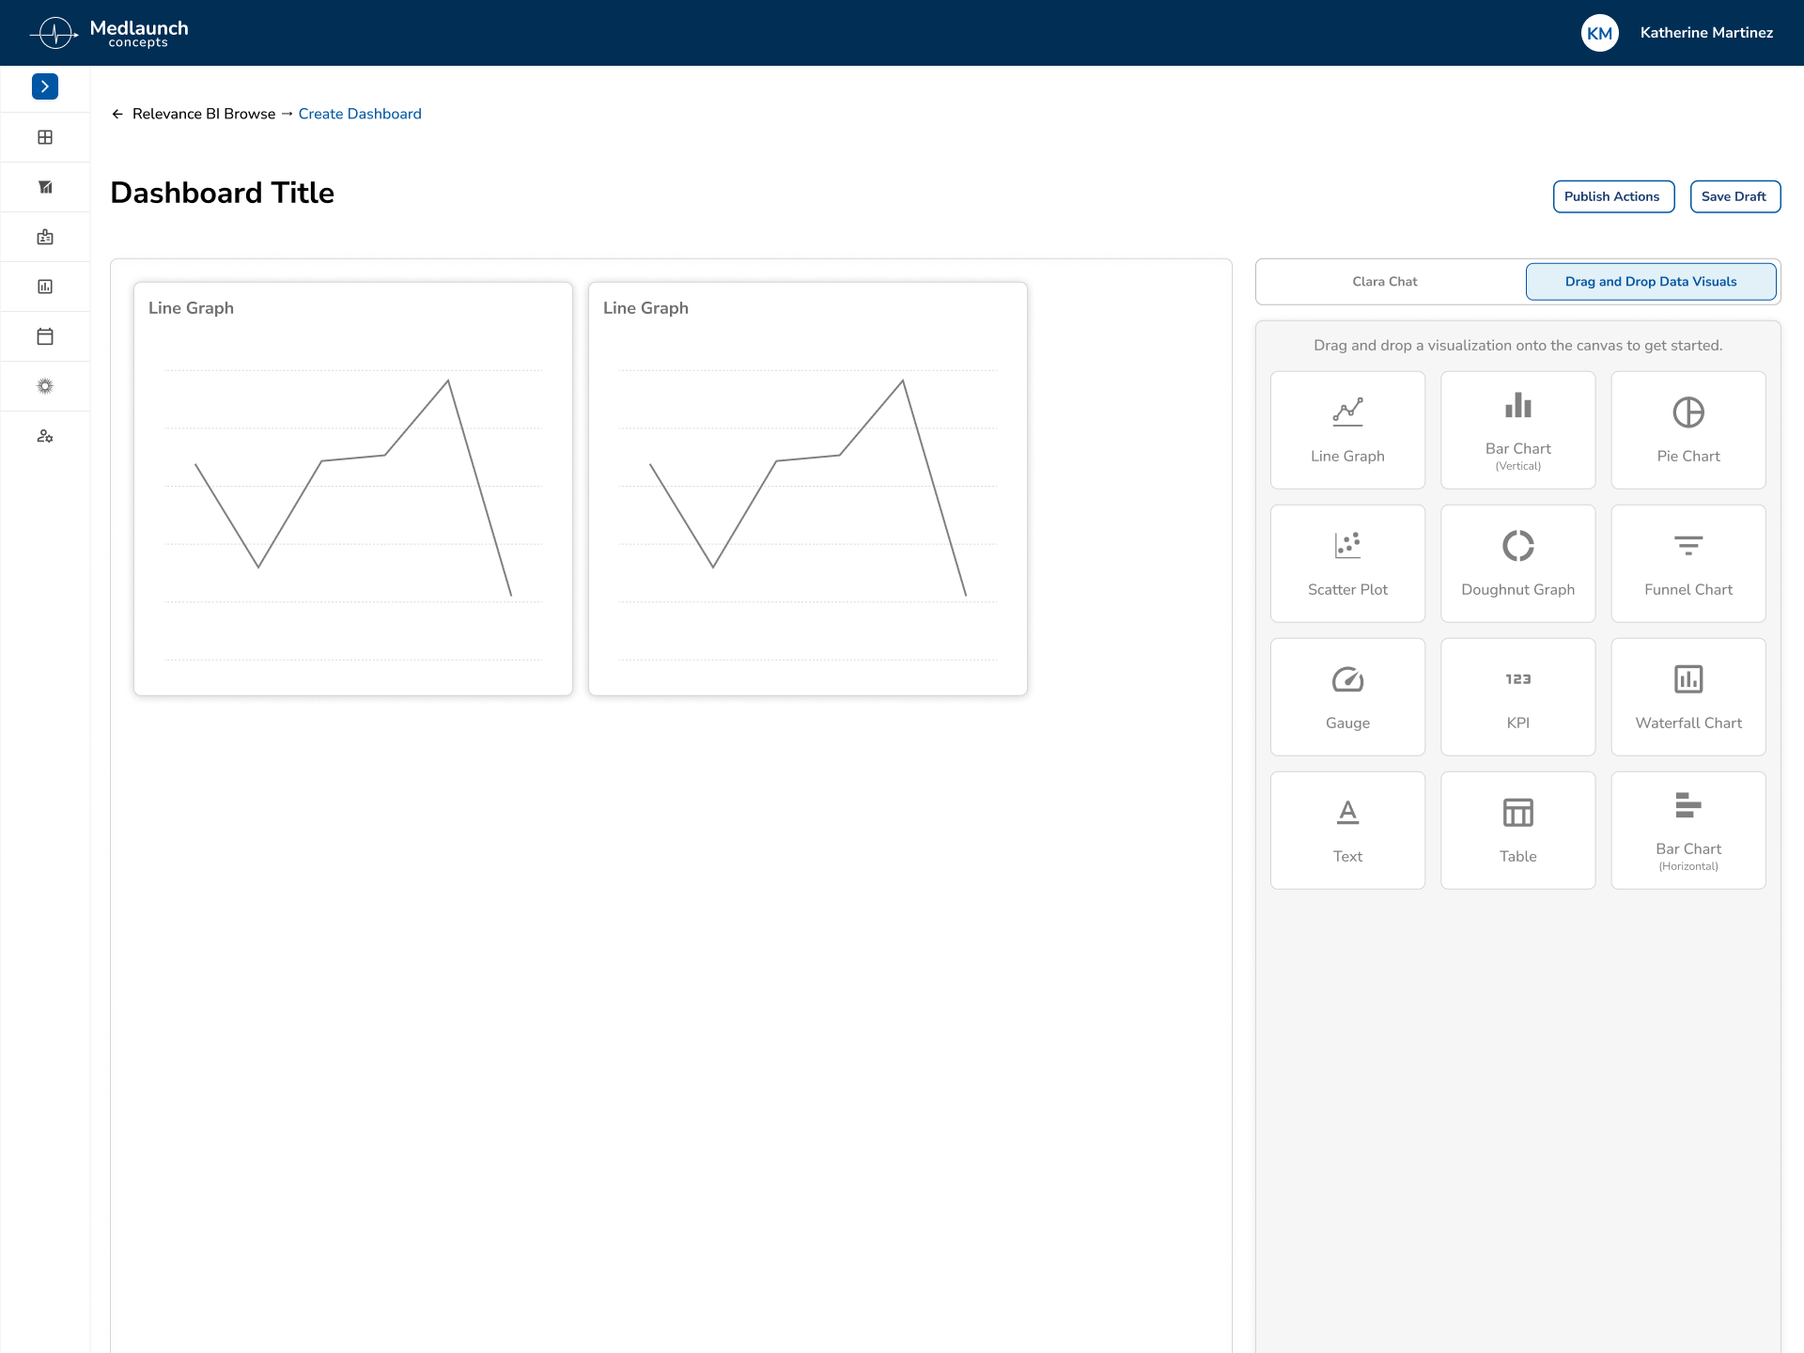Select the Text visualization tile
Viewport: 1804px width, 1353px height.
pyautogui.click(x=1347, y=831)
